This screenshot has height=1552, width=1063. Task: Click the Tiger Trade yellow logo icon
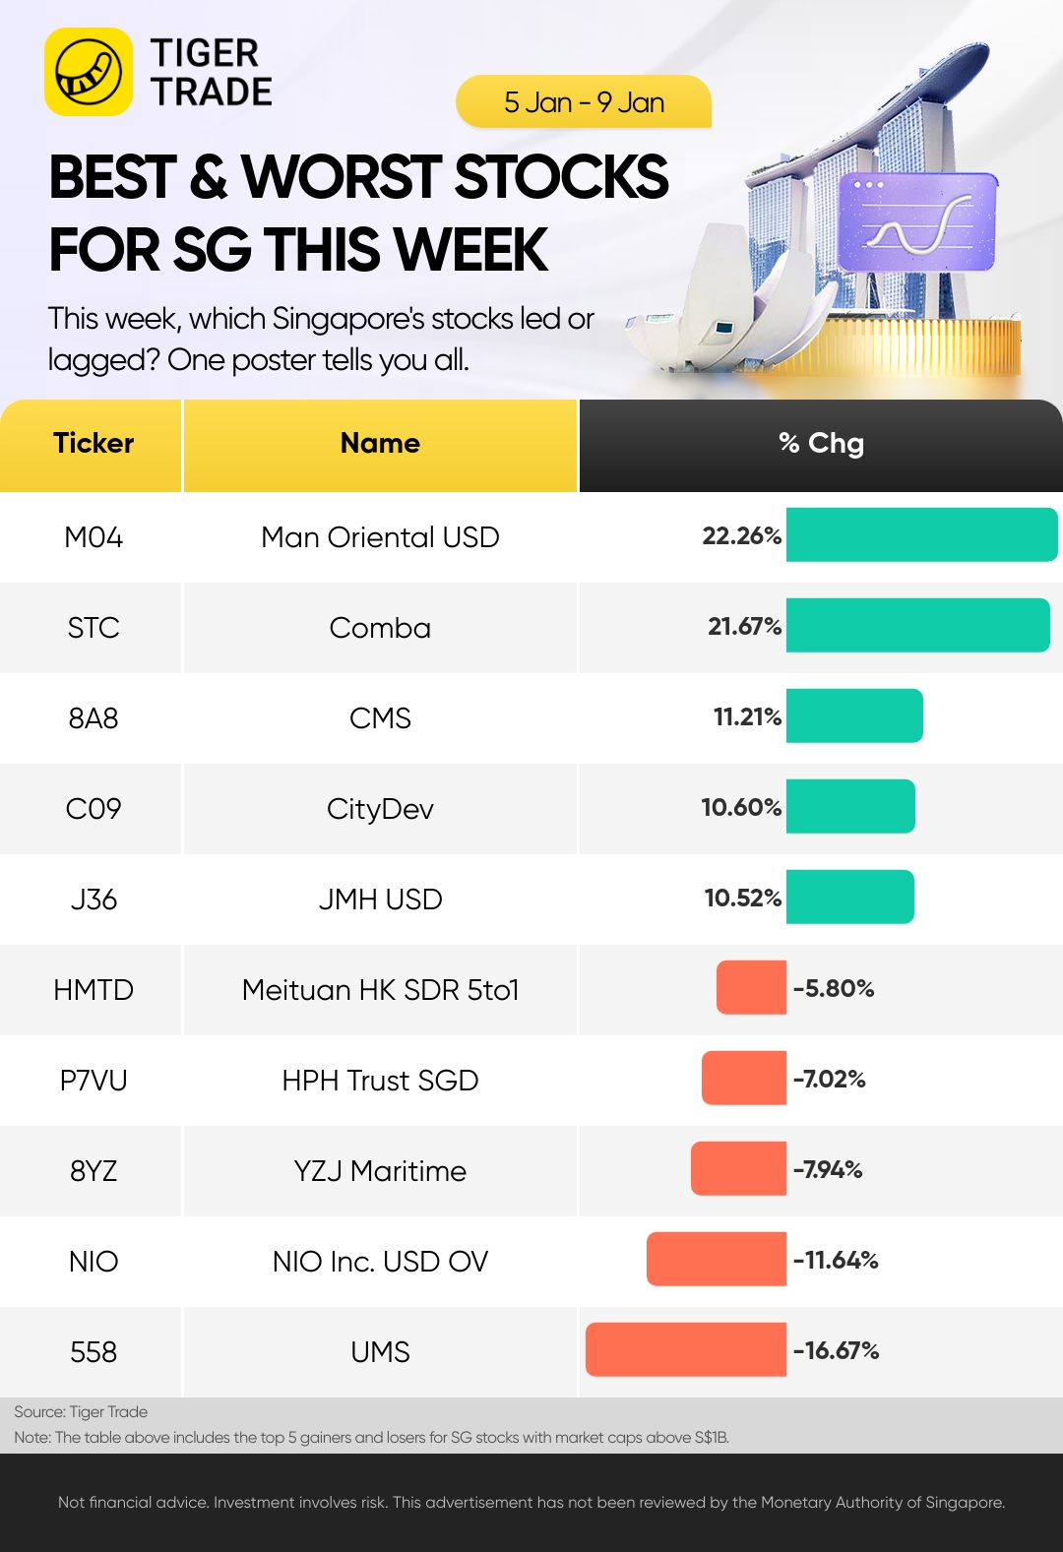click(x=89, y=72)
